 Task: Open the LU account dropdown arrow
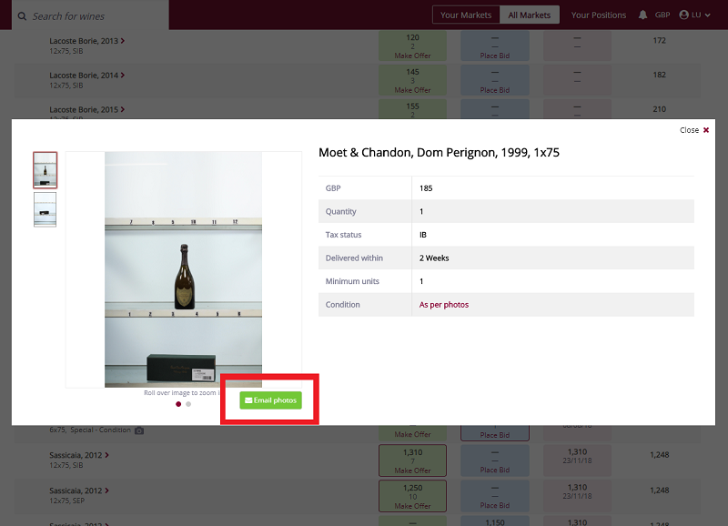tap(708, 15)
